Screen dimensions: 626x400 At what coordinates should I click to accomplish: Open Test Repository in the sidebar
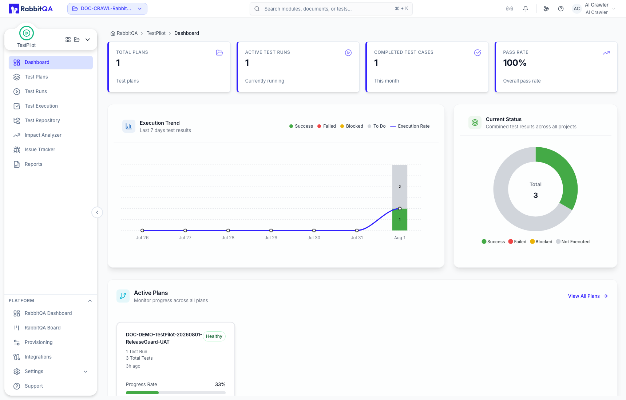(51, 121)
